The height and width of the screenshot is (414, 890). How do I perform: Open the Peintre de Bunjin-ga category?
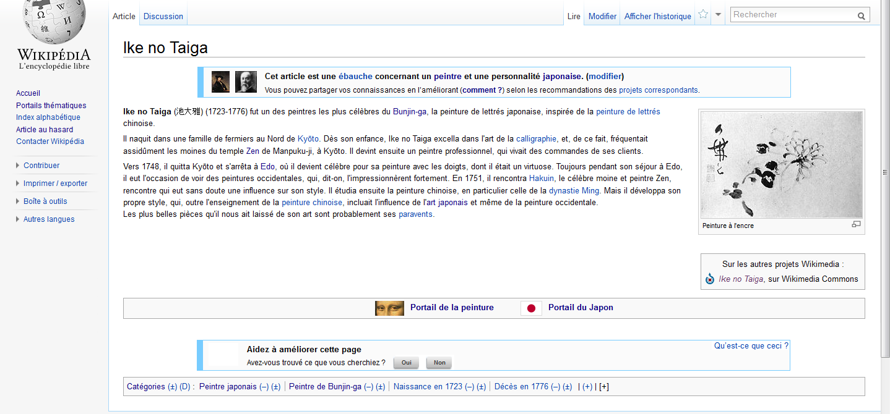coord(325,387)
